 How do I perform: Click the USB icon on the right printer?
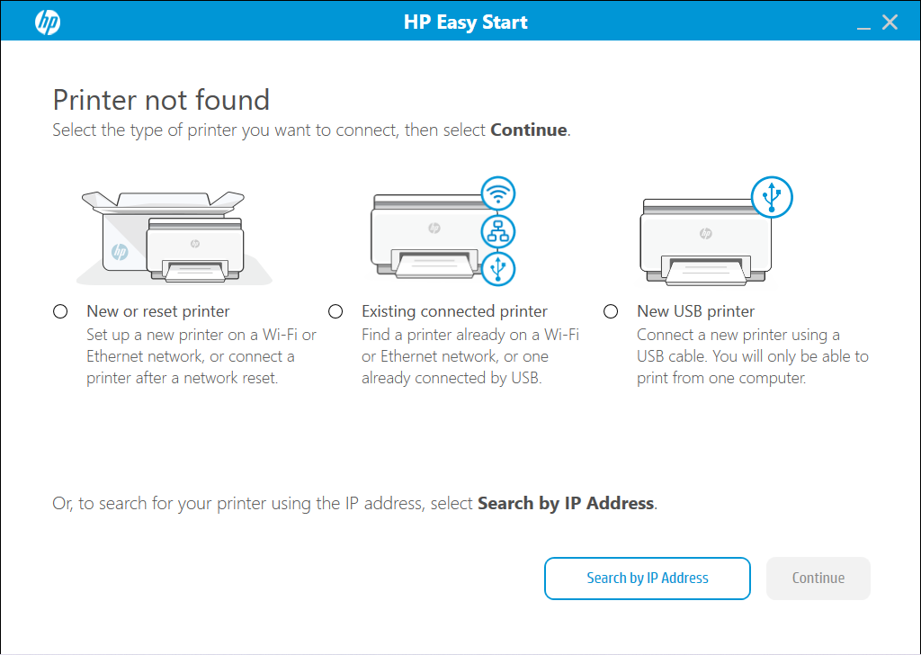[772, 196]
